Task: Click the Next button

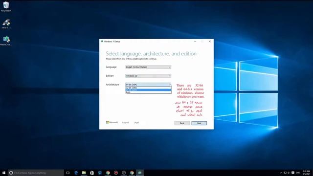Action: click(199, 123)
